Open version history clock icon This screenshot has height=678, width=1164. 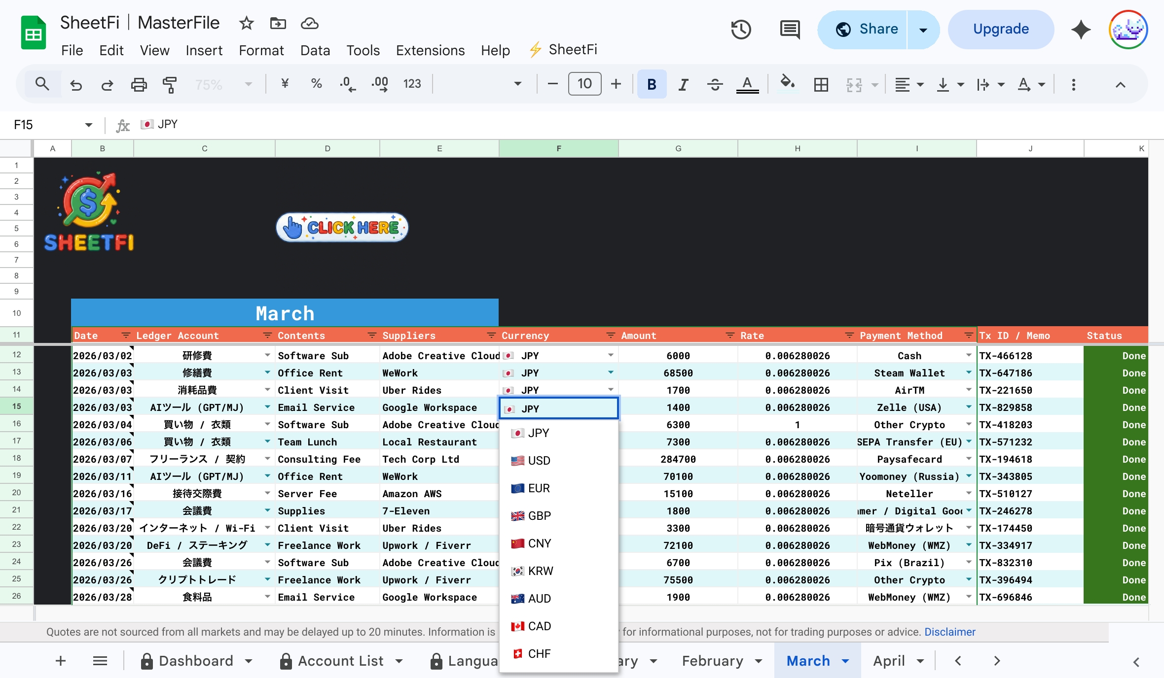pyautogui.click(x=741, y=30)
